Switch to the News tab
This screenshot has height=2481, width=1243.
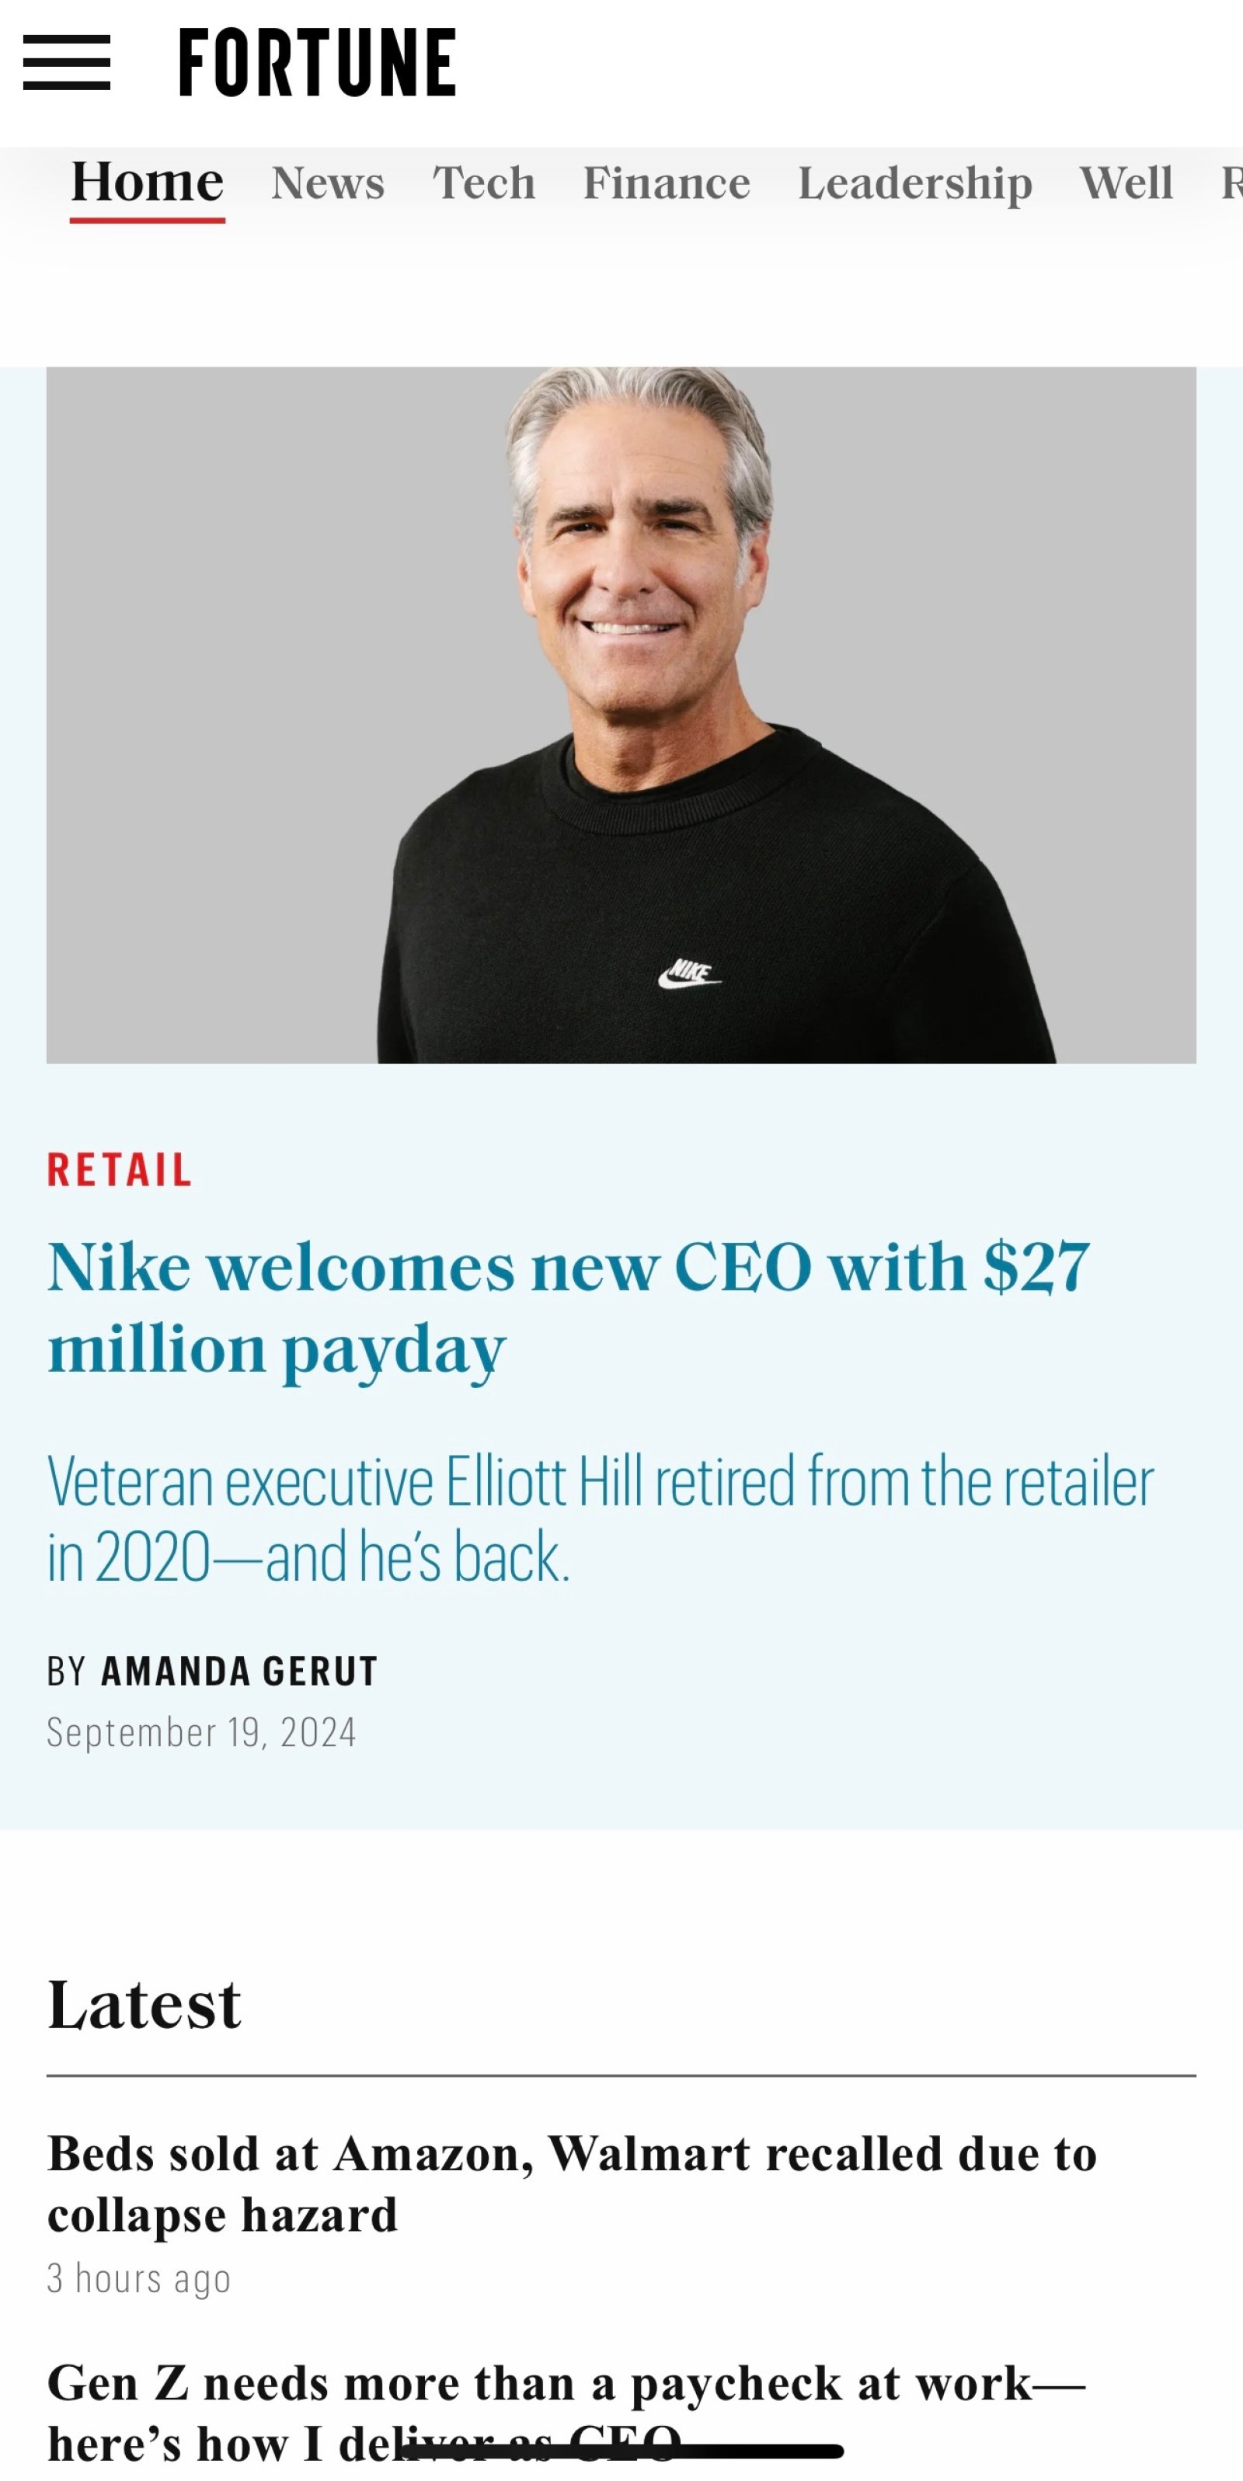tap(328, 182)
